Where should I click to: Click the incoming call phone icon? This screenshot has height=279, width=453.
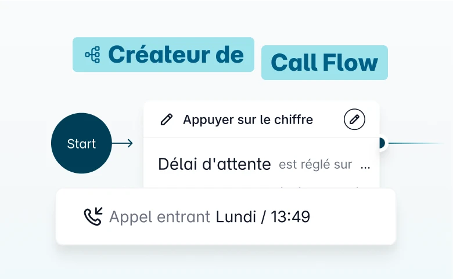pyautogui.click(x=93, y=217)
